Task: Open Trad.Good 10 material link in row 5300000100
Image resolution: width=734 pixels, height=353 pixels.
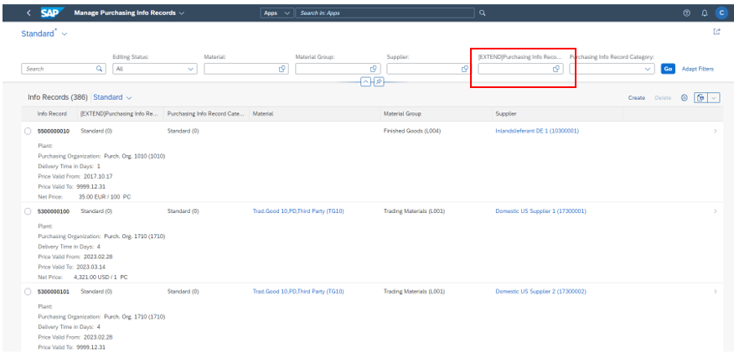Action: (x=298, y=211)
